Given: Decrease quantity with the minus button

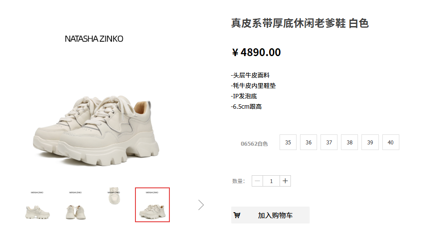Looking at the screenshot, I should pos(257,181).
